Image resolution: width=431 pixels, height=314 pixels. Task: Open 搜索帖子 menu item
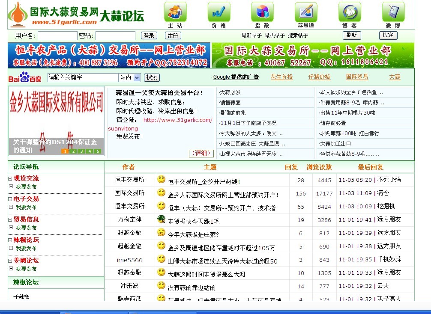[298, 36]
